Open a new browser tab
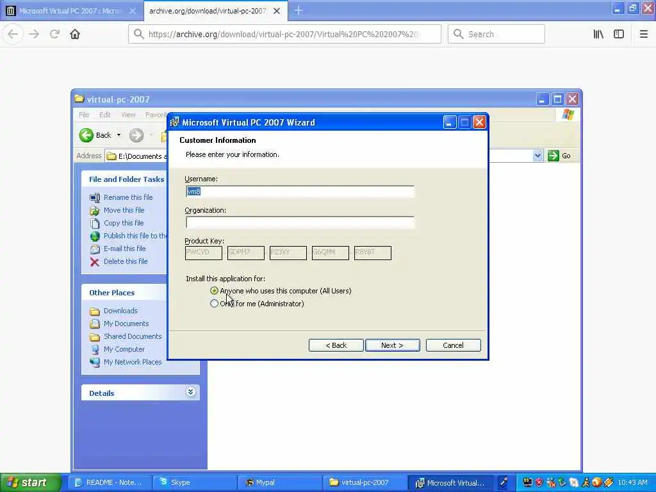 (x=298, y=10)
